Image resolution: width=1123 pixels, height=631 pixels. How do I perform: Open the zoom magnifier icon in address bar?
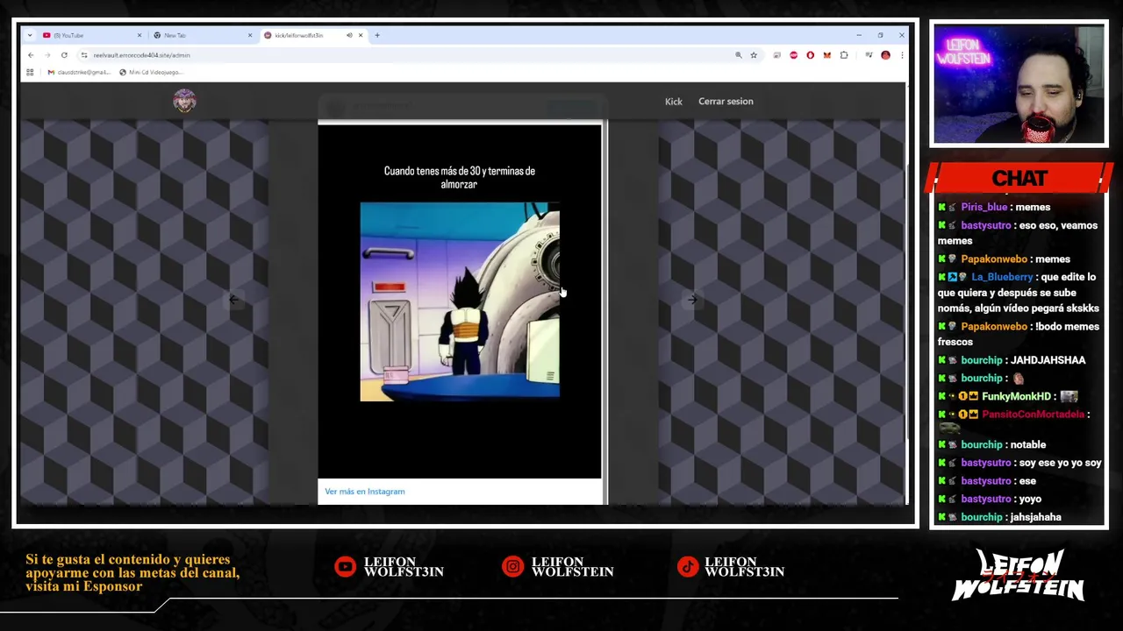739,55
